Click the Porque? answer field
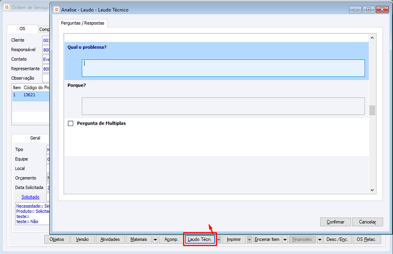 point(223,106)
